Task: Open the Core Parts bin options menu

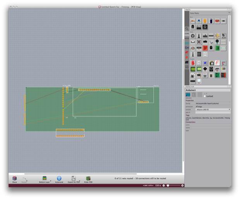Action: tap(229, 13)
